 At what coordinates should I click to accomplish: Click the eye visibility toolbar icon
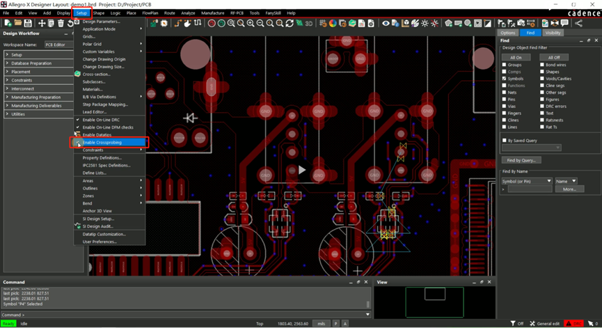coord(386,24)
